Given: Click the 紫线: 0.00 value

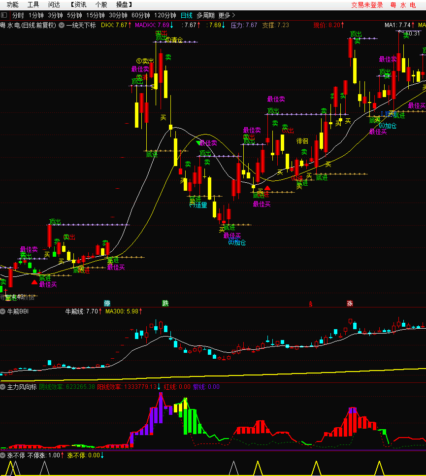Looking at the screenshot, I should [x=206, y=387].
